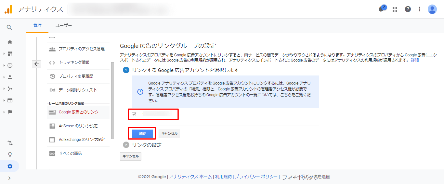
Task: Switch to the 管理 tab
Action: tap(37, 25)
